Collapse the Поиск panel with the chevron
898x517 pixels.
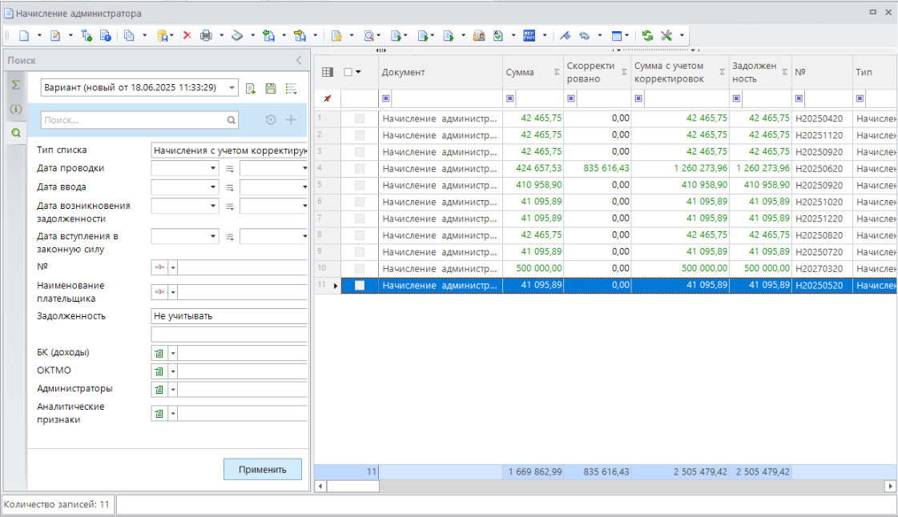(299, 61)
